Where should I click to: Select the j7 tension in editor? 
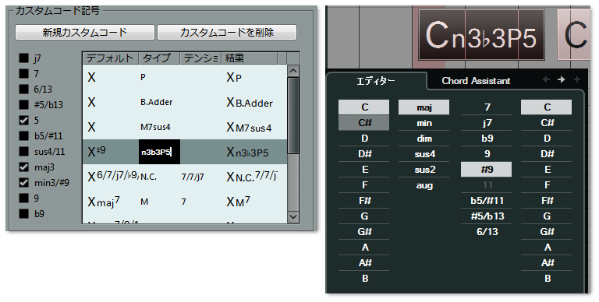(x=487, y=123)
